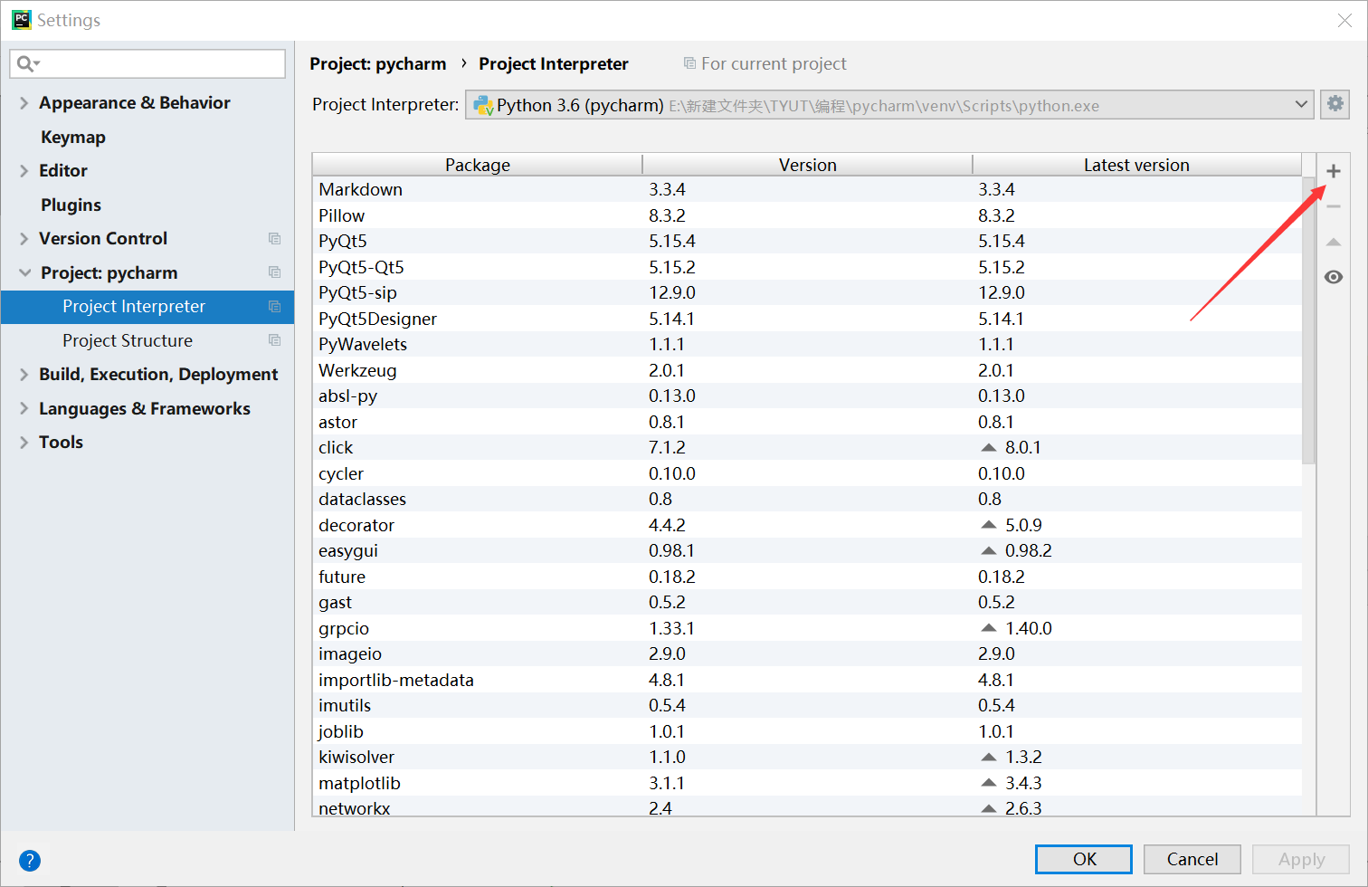The height and width of the screenshot is (887, 1368).
Task: Click copy icon beside Project: pycharm
Action: [274, 272]
